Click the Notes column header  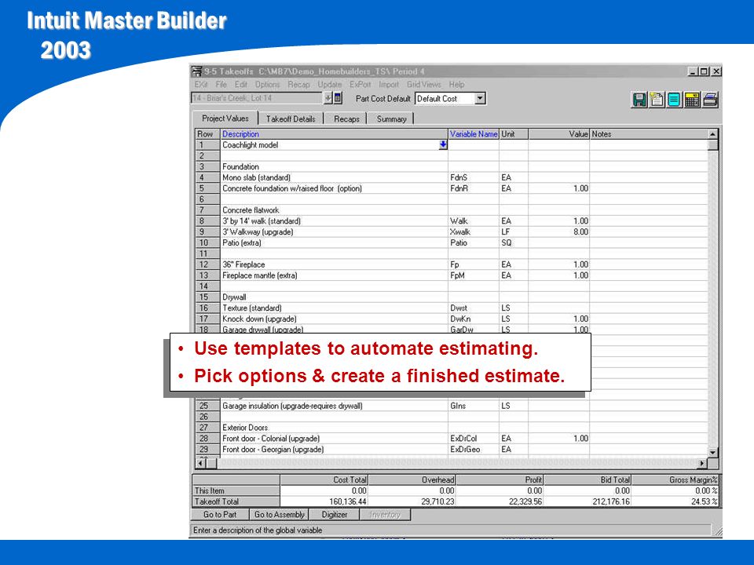(649, 134)
